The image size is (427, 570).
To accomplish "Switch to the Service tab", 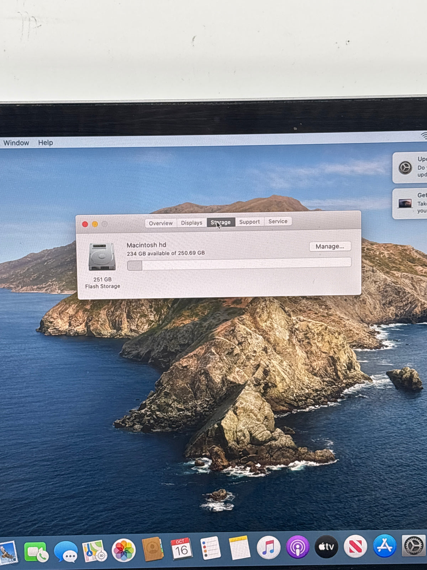I will pos(278,221).
